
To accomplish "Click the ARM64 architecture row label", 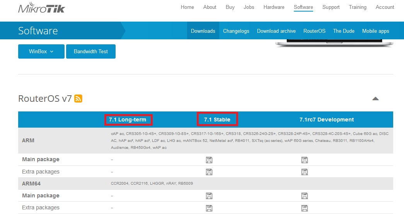I will (31, 184).
